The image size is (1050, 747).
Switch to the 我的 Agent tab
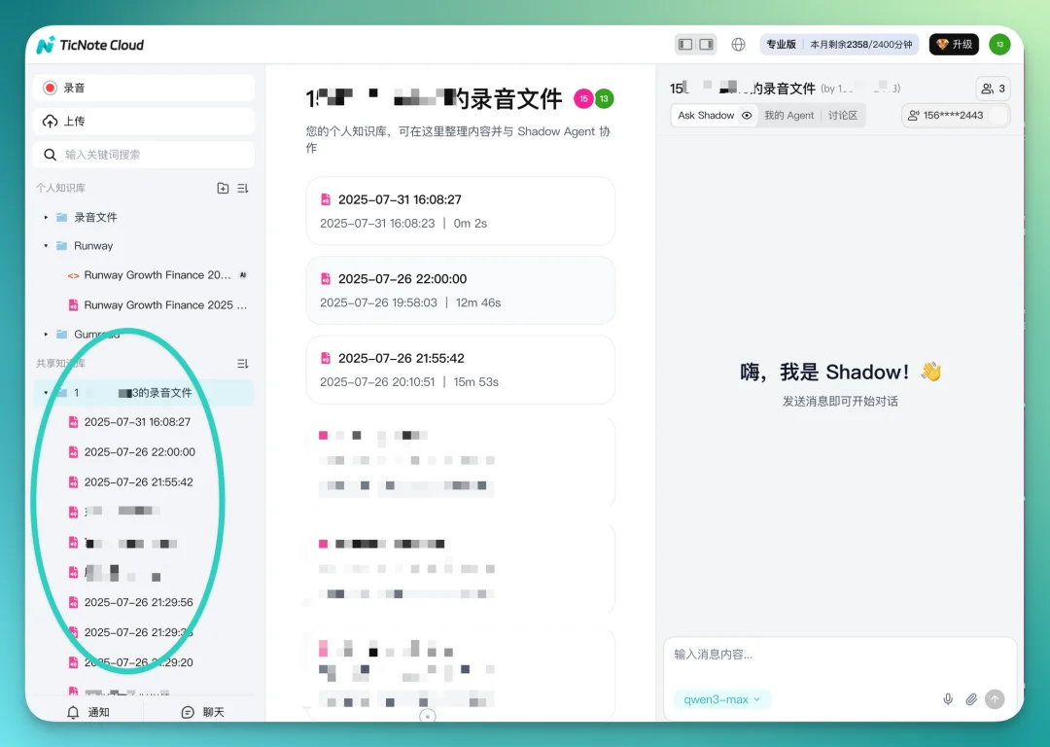(x=790, y=115)
